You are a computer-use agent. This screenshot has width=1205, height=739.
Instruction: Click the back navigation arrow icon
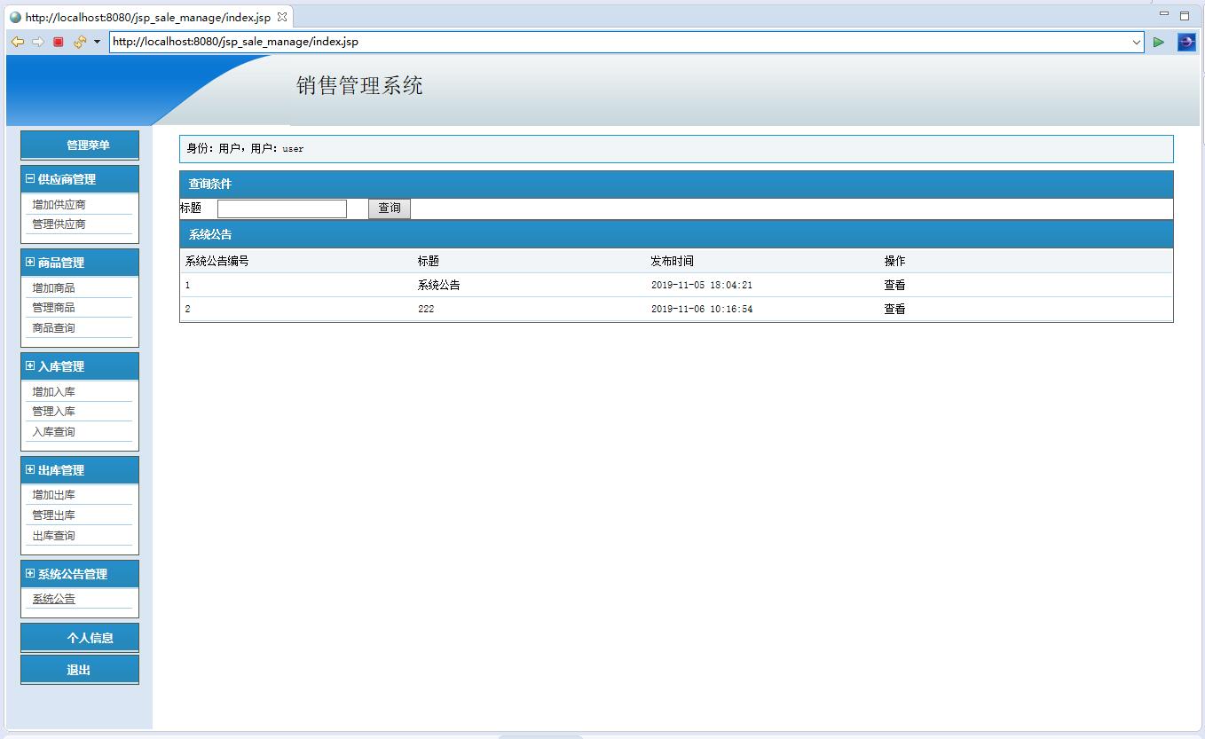17,41
